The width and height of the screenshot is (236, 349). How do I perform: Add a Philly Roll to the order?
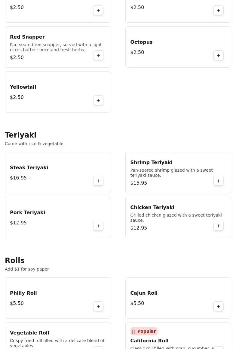tap(98, 306)
